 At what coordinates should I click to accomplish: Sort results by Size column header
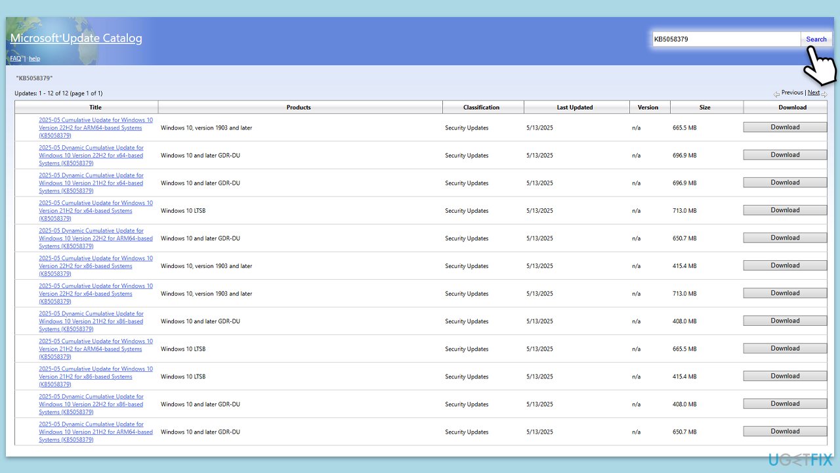click(x=704, y=107)
